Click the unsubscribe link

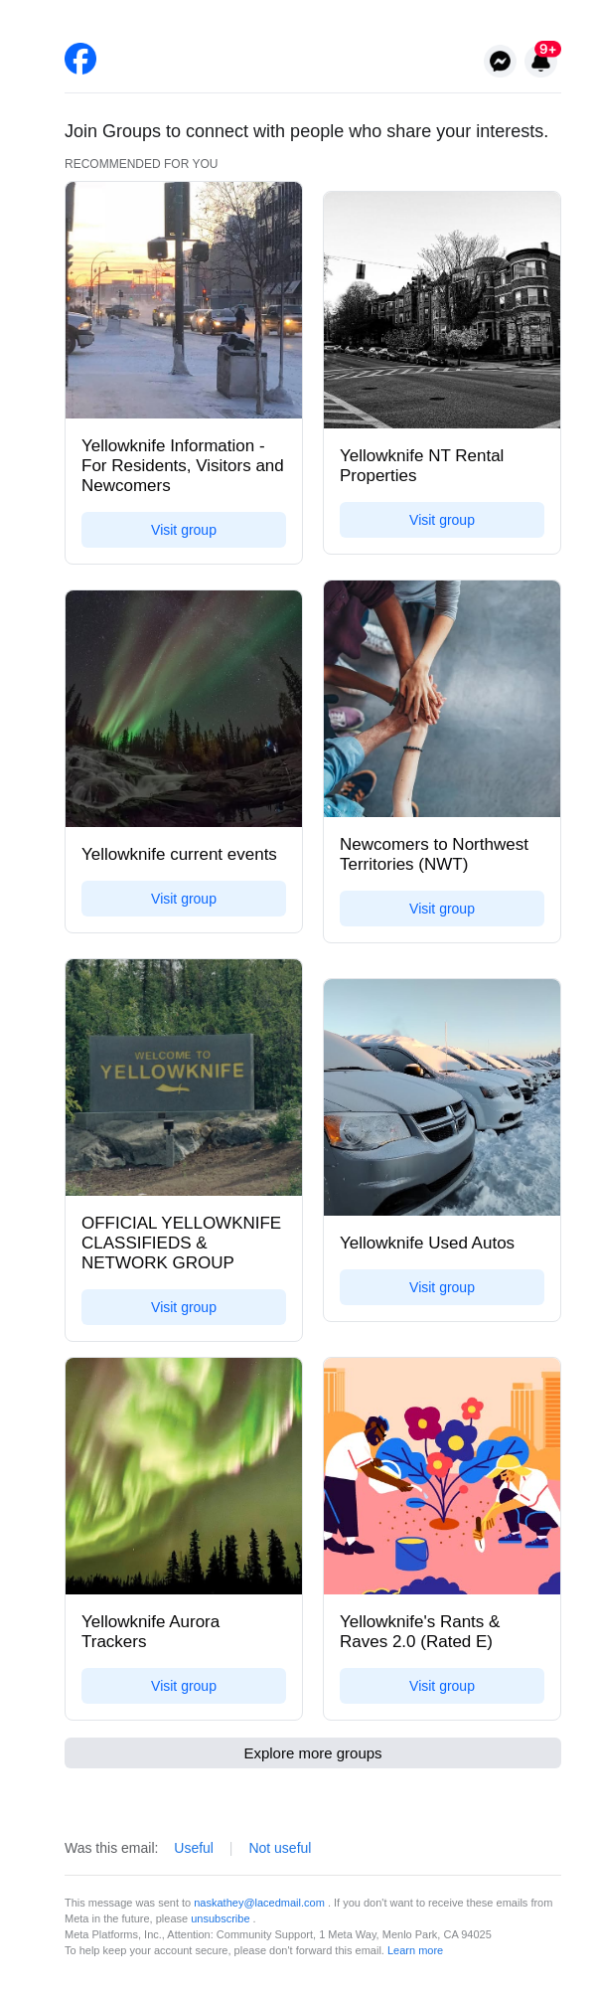[221, 1918]
